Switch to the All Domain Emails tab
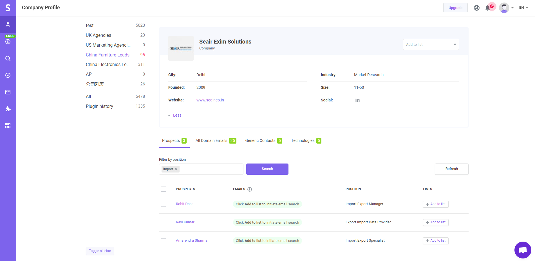 coord(216,140)
